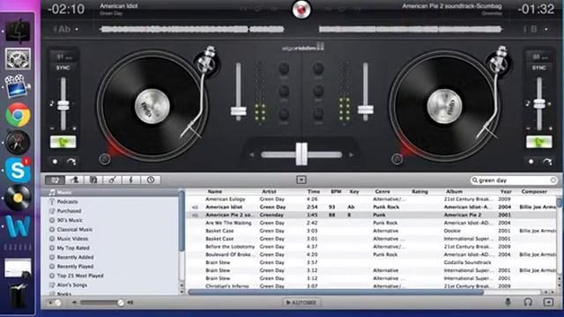Screen dimensions: 564x317
Task: Click the right deck dot button beside the loop icon
Action: coord(531,162)
